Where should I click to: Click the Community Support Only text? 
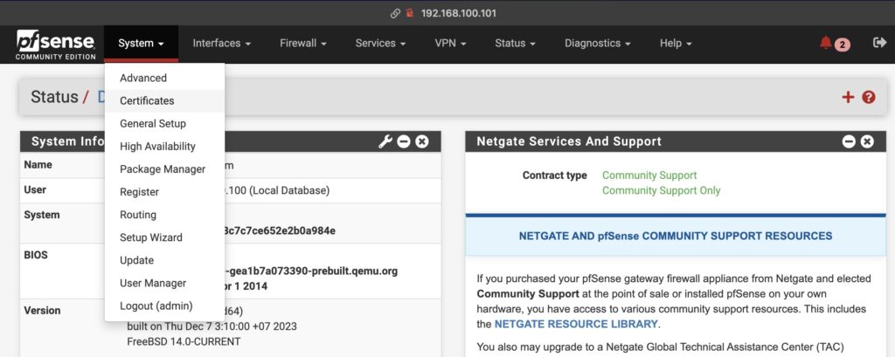coord(661,191)
